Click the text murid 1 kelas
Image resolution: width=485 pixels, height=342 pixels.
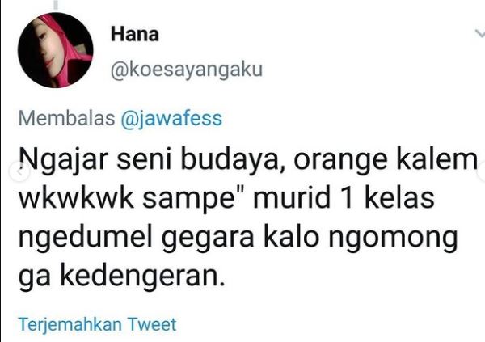coord(344,198)
